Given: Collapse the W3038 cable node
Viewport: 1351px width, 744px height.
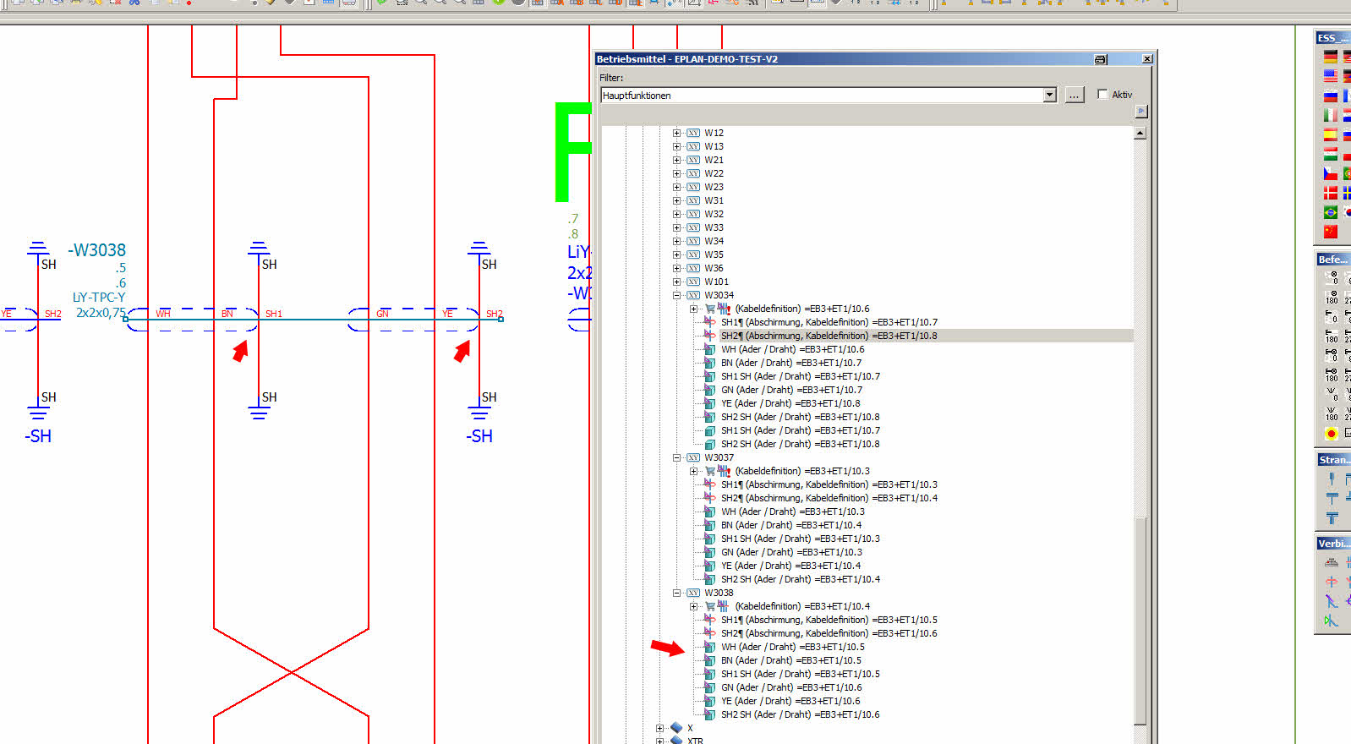Looking at the screenshot, I should pos(676,593).
